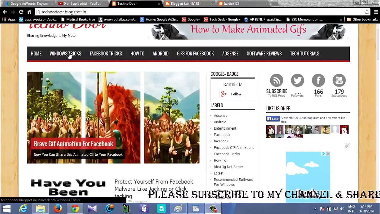Open the HOW TO menu item
The height and width of the screenshot is (214, 380).
(x=137, y=54)
